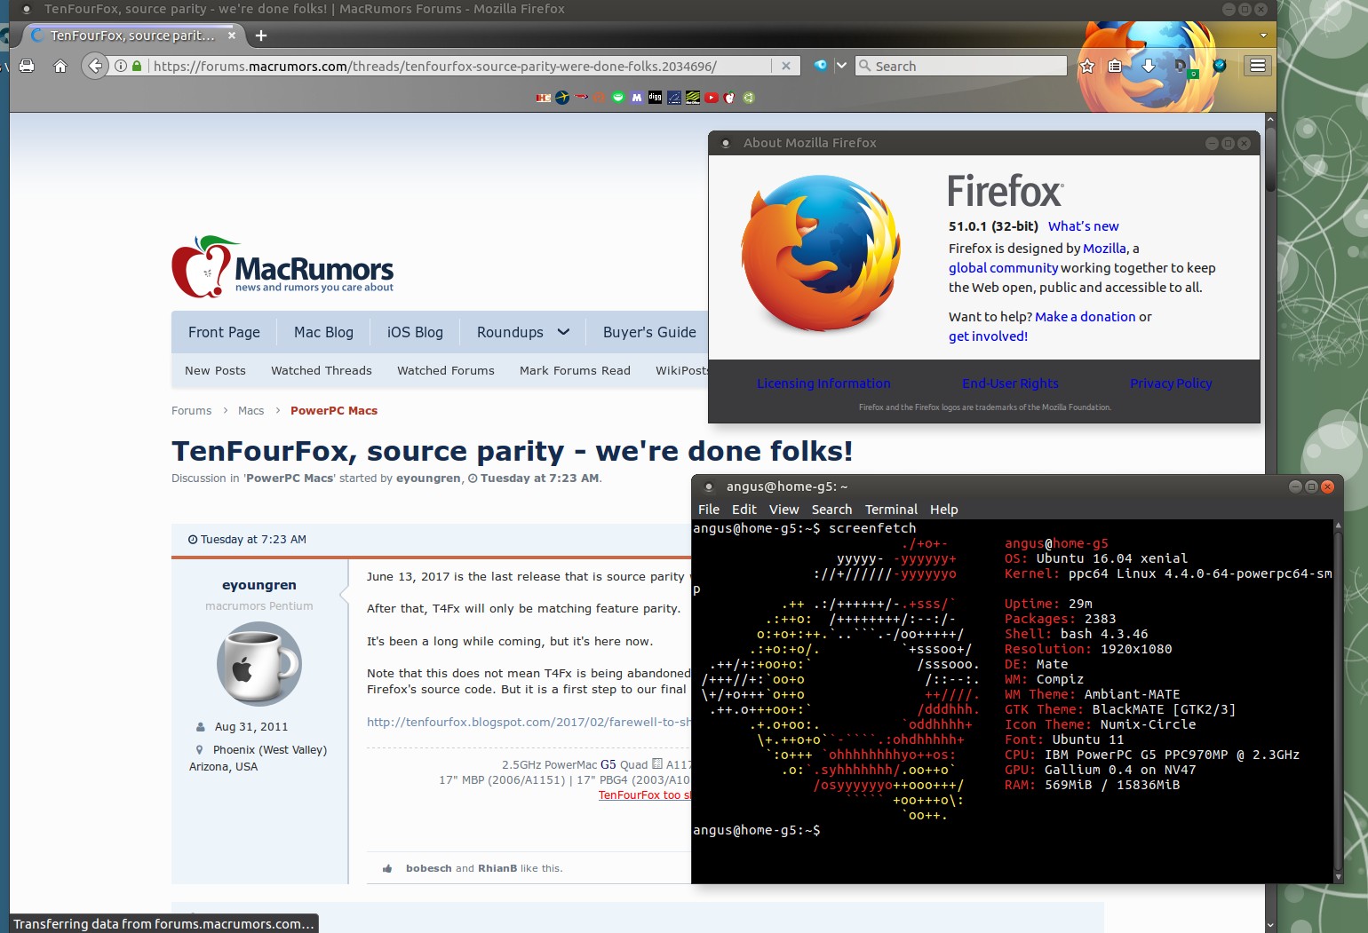Open the list-all-tabs dropdown arrow
Image resolution: width=1368 pixels, height=933 pixels.
[x=1263, y=36]
